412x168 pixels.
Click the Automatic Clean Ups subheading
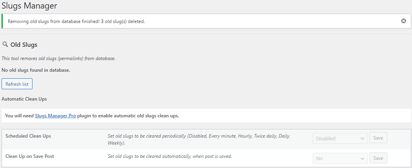click(x=24, y=99)
